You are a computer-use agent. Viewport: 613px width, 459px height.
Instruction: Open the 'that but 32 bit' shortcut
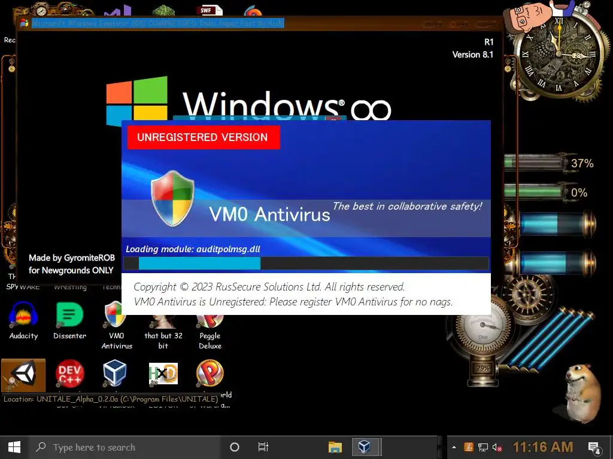click(x=163, y=330)
